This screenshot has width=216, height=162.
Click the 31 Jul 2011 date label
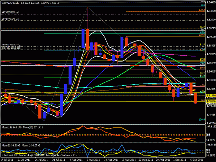[x=58, y=160]
